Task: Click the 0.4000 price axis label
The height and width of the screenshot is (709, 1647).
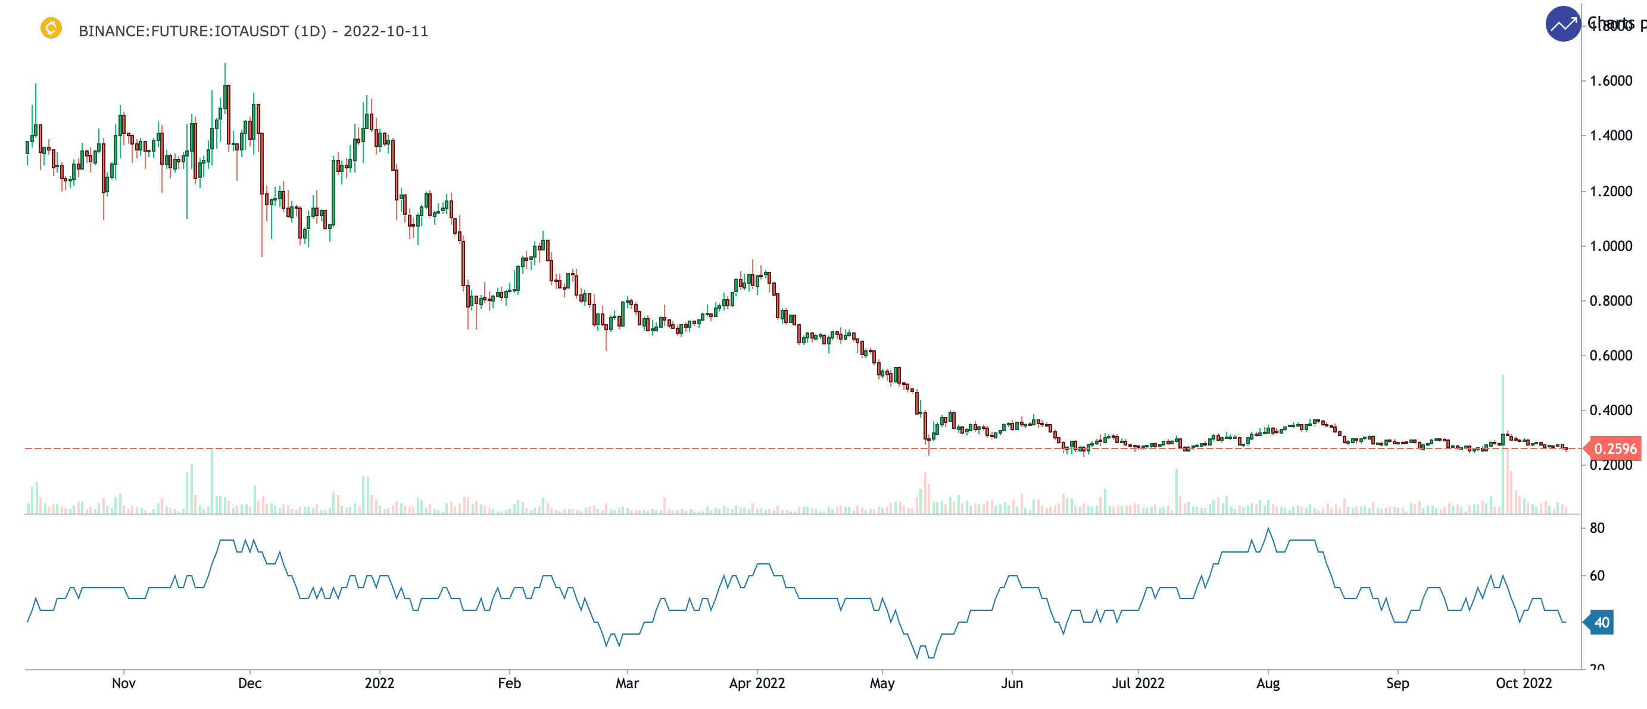Action: point(1611,411)
